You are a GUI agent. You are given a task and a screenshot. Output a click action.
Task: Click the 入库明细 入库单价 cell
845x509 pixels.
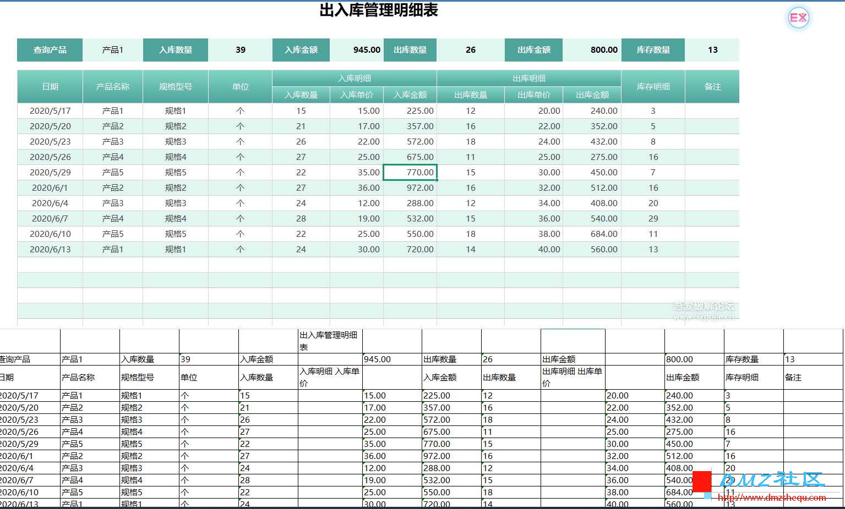tap(330, 377)
